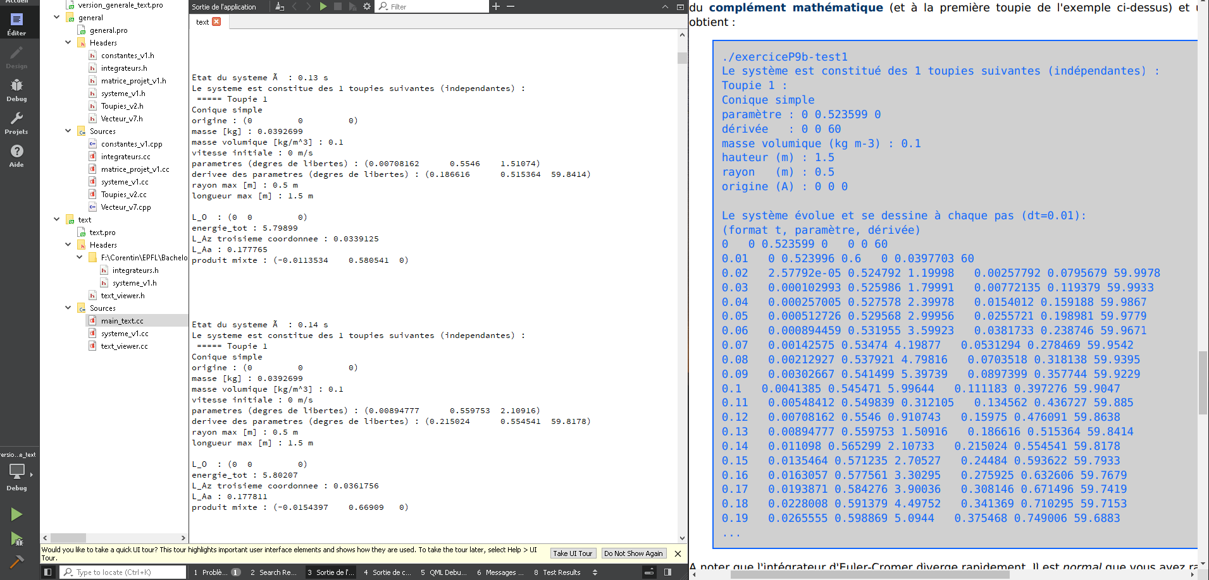Run the project with green arrow in sidebar
Viewport: 1209px width, 580px height.
tap(16, 514)
